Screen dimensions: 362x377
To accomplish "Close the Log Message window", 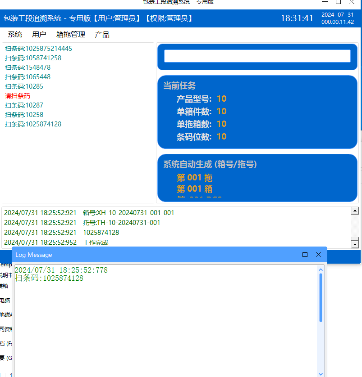I will (x=318, y=255).
